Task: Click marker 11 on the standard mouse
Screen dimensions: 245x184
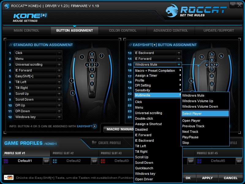Action: coord(92,84)
